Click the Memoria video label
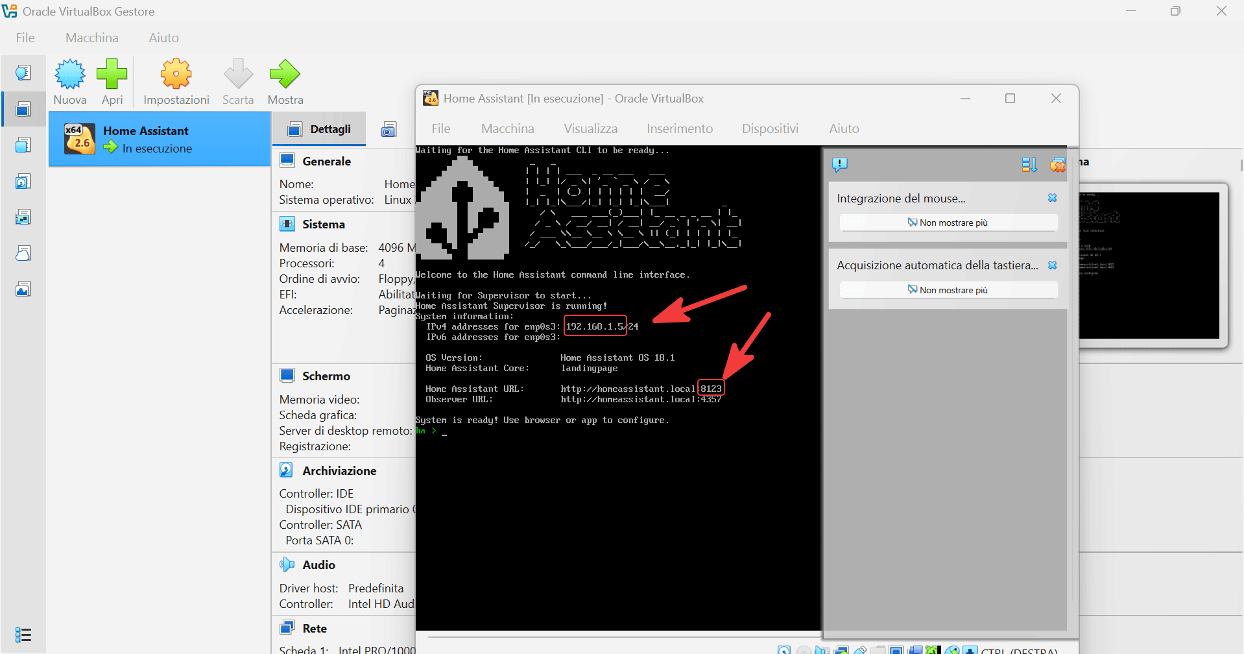The height and width of the screenshot is (654, 1244). point(319,400)
